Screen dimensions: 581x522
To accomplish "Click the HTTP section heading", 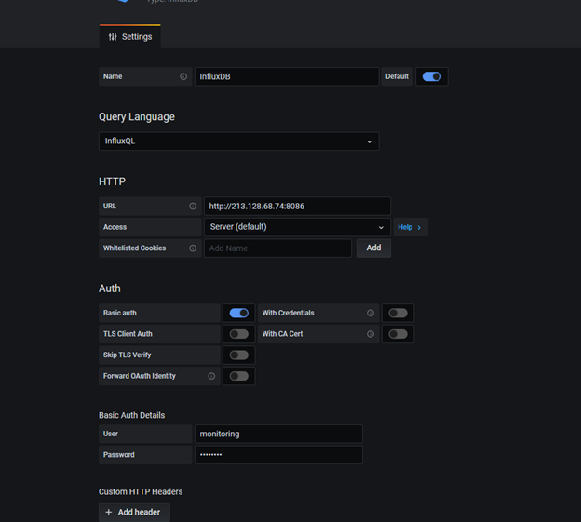I will [x=113, y=181].
